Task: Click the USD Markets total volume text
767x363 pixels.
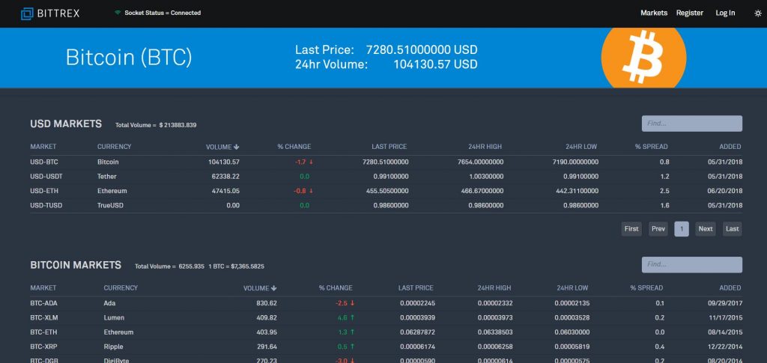Action: coord(156,125)
